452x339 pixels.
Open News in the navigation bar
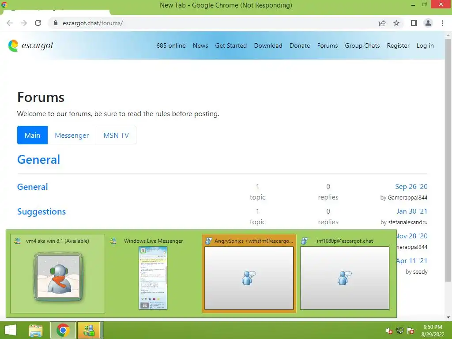tap(200, 45)
